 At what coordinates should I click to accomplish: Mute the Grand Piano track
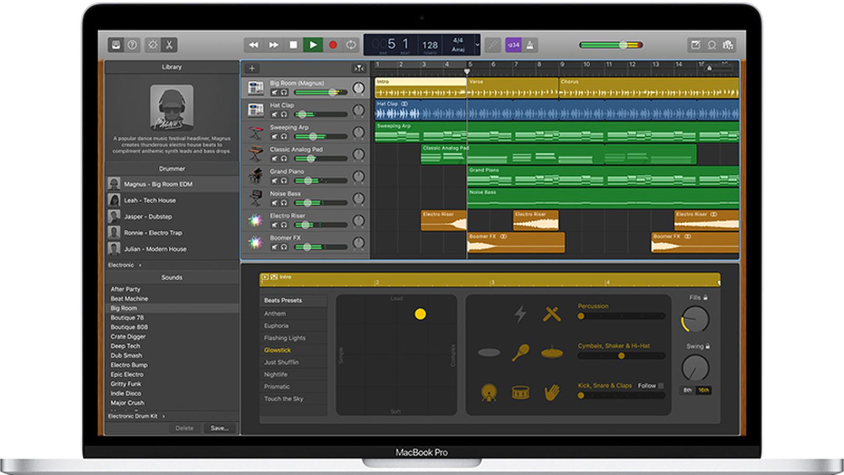[274, 181]
